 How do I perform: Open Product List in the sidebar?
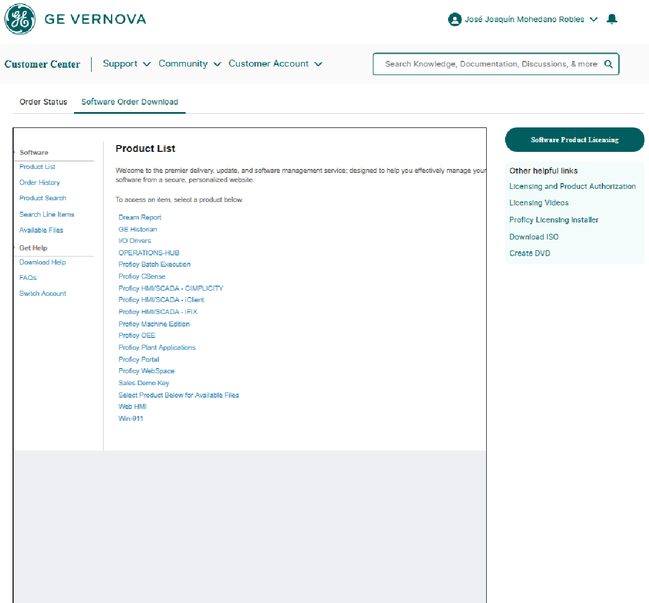[37, 167]
